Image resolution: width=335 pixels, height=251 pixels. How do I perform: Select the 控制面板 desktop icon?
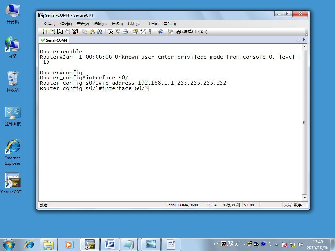point(13,116)
